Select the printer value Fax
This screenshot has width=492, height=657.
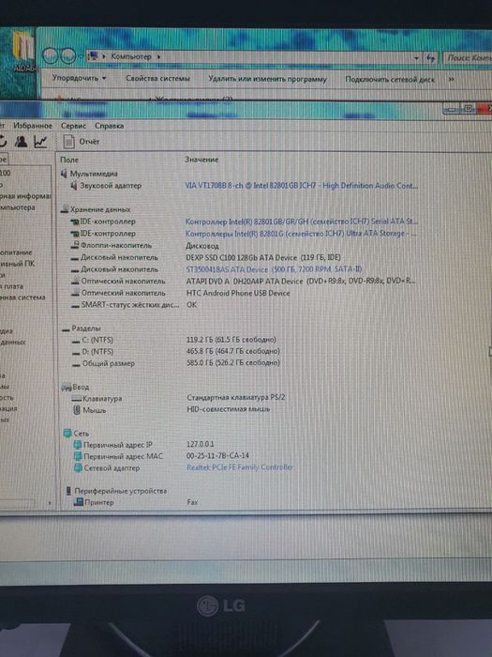[x=192, y=502]
